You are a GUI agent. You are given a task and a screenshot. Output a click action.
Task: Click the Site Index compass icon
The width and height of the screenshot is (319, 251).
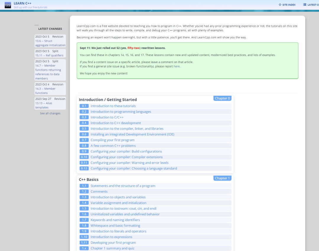point(280,5)
